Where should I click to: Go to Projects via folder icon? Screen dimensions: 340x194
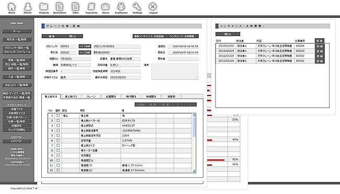[44, 7]
